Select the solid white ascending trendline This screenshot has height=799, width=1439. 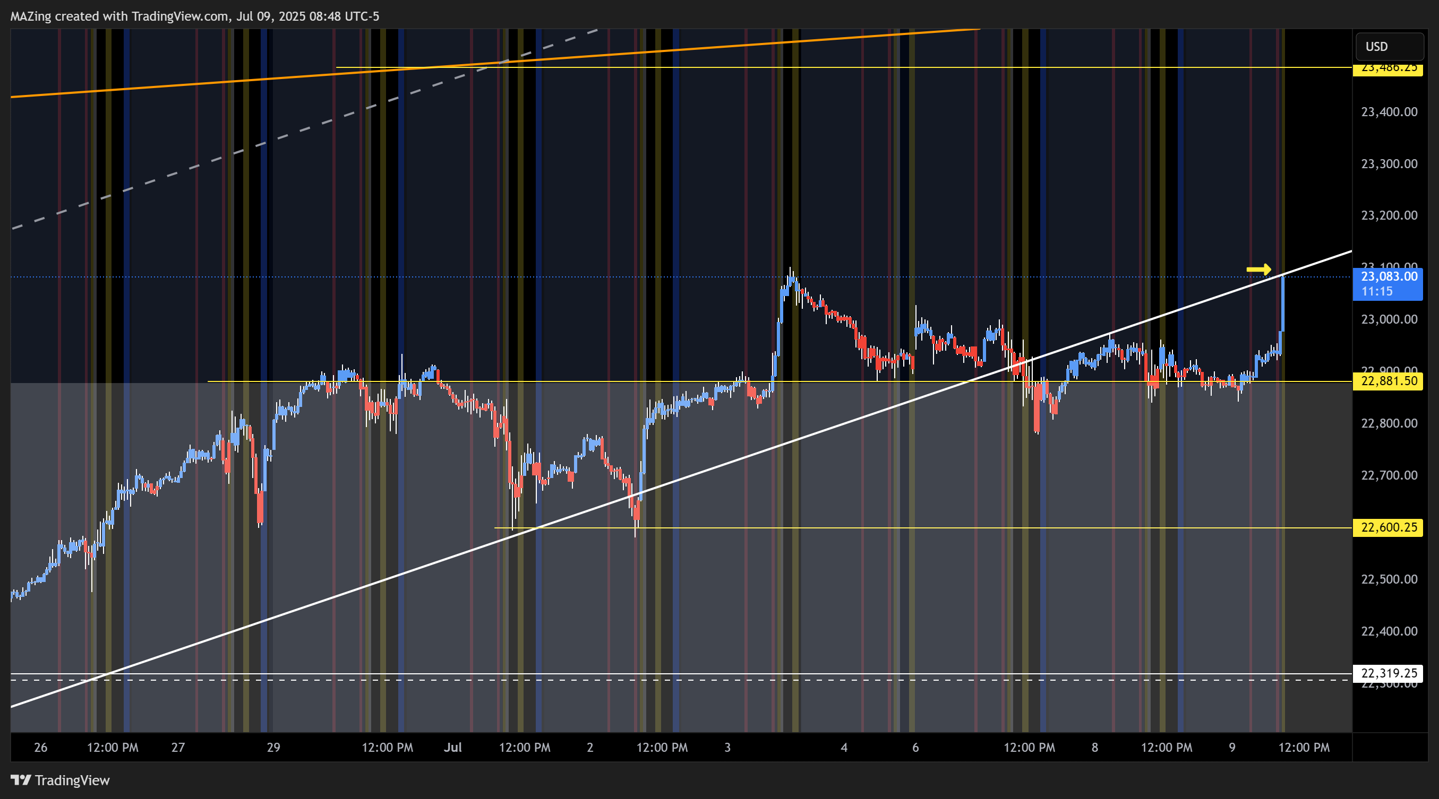tap(681, 479)
